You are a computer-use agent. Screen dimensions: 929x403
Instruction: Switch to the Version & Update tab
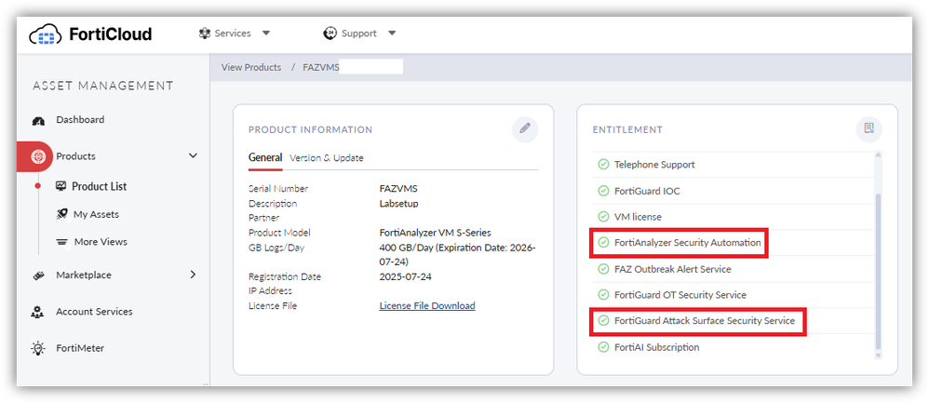(326, 158)
